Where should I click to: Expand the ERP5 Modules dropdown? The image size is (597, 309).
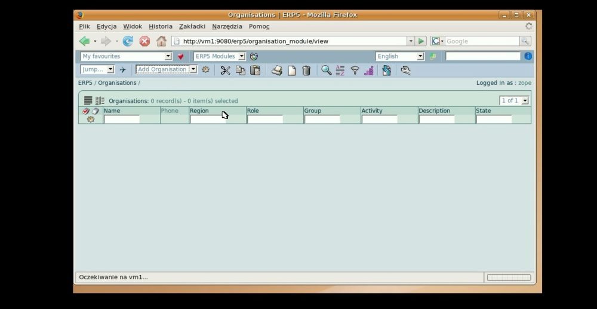(x=220, y=56)
